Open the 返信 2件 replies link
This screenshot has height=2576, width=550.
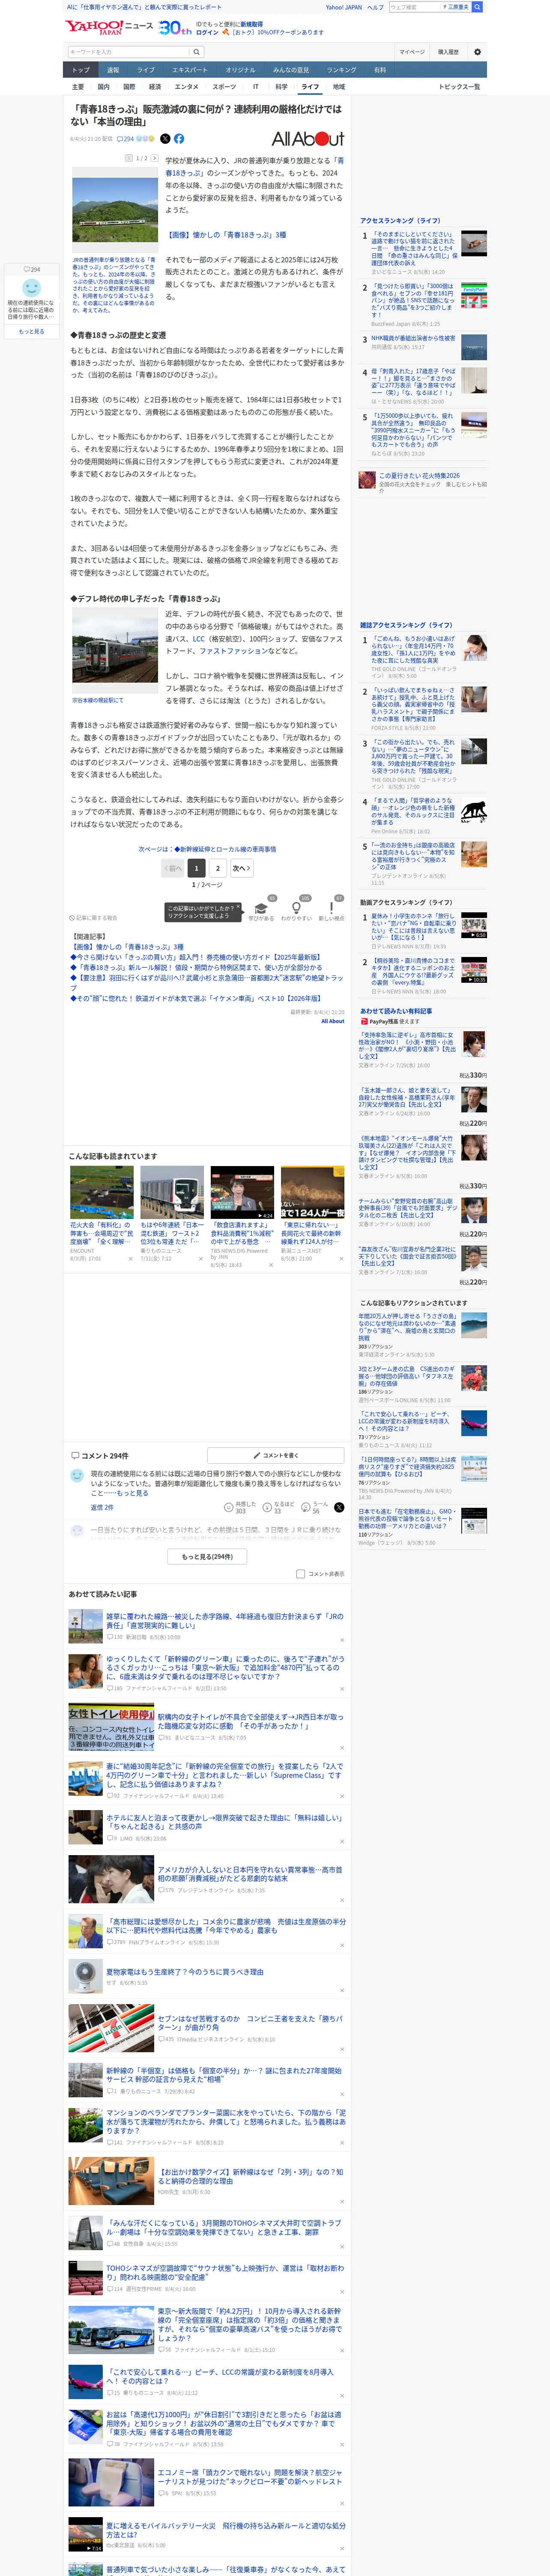(102, 1507)
